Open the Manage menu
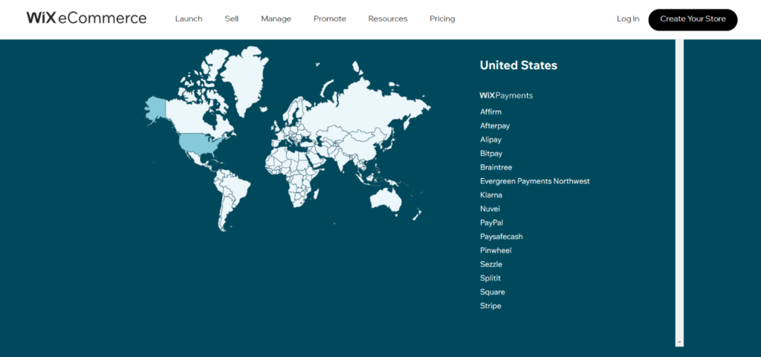Screen dimensions: 761x357 point(276,19)
